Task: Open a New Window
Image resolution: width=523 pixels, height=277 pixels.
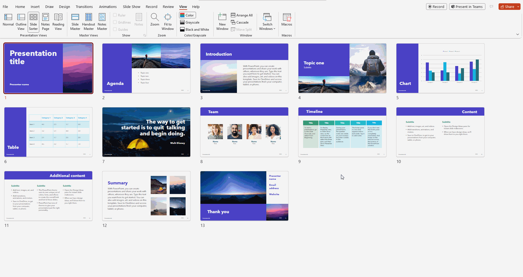Action: pos(222,22)
